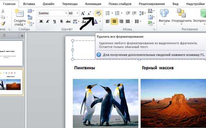206x128 pixels.
Task: Justify paragraph text
Action: pyautogui.click(x=128, y=21)
